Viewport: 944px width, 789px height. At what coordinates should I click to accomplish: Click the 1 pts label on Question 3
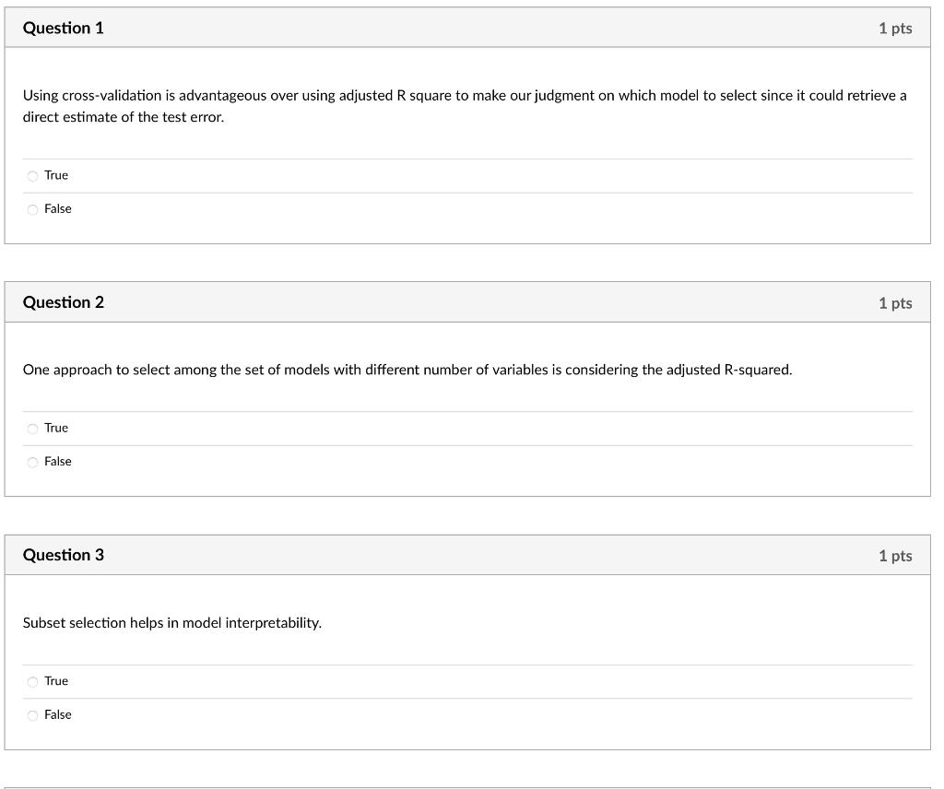[x=895, y=555]
